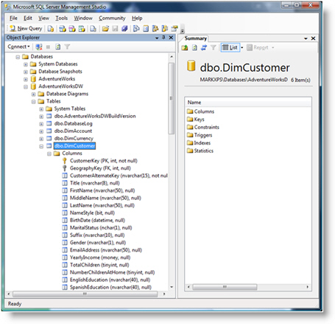Click the Report button in Summary toolbar

point(258,47)
